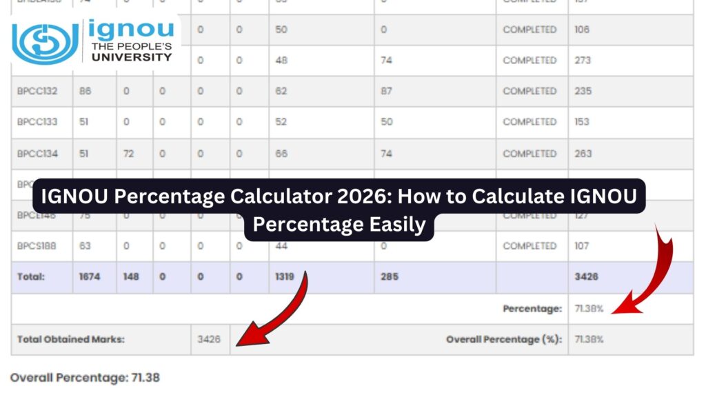Screen dimensions: 706x397
Task: Select the BPCC133 course code cell
Action: tap(37, 122)
